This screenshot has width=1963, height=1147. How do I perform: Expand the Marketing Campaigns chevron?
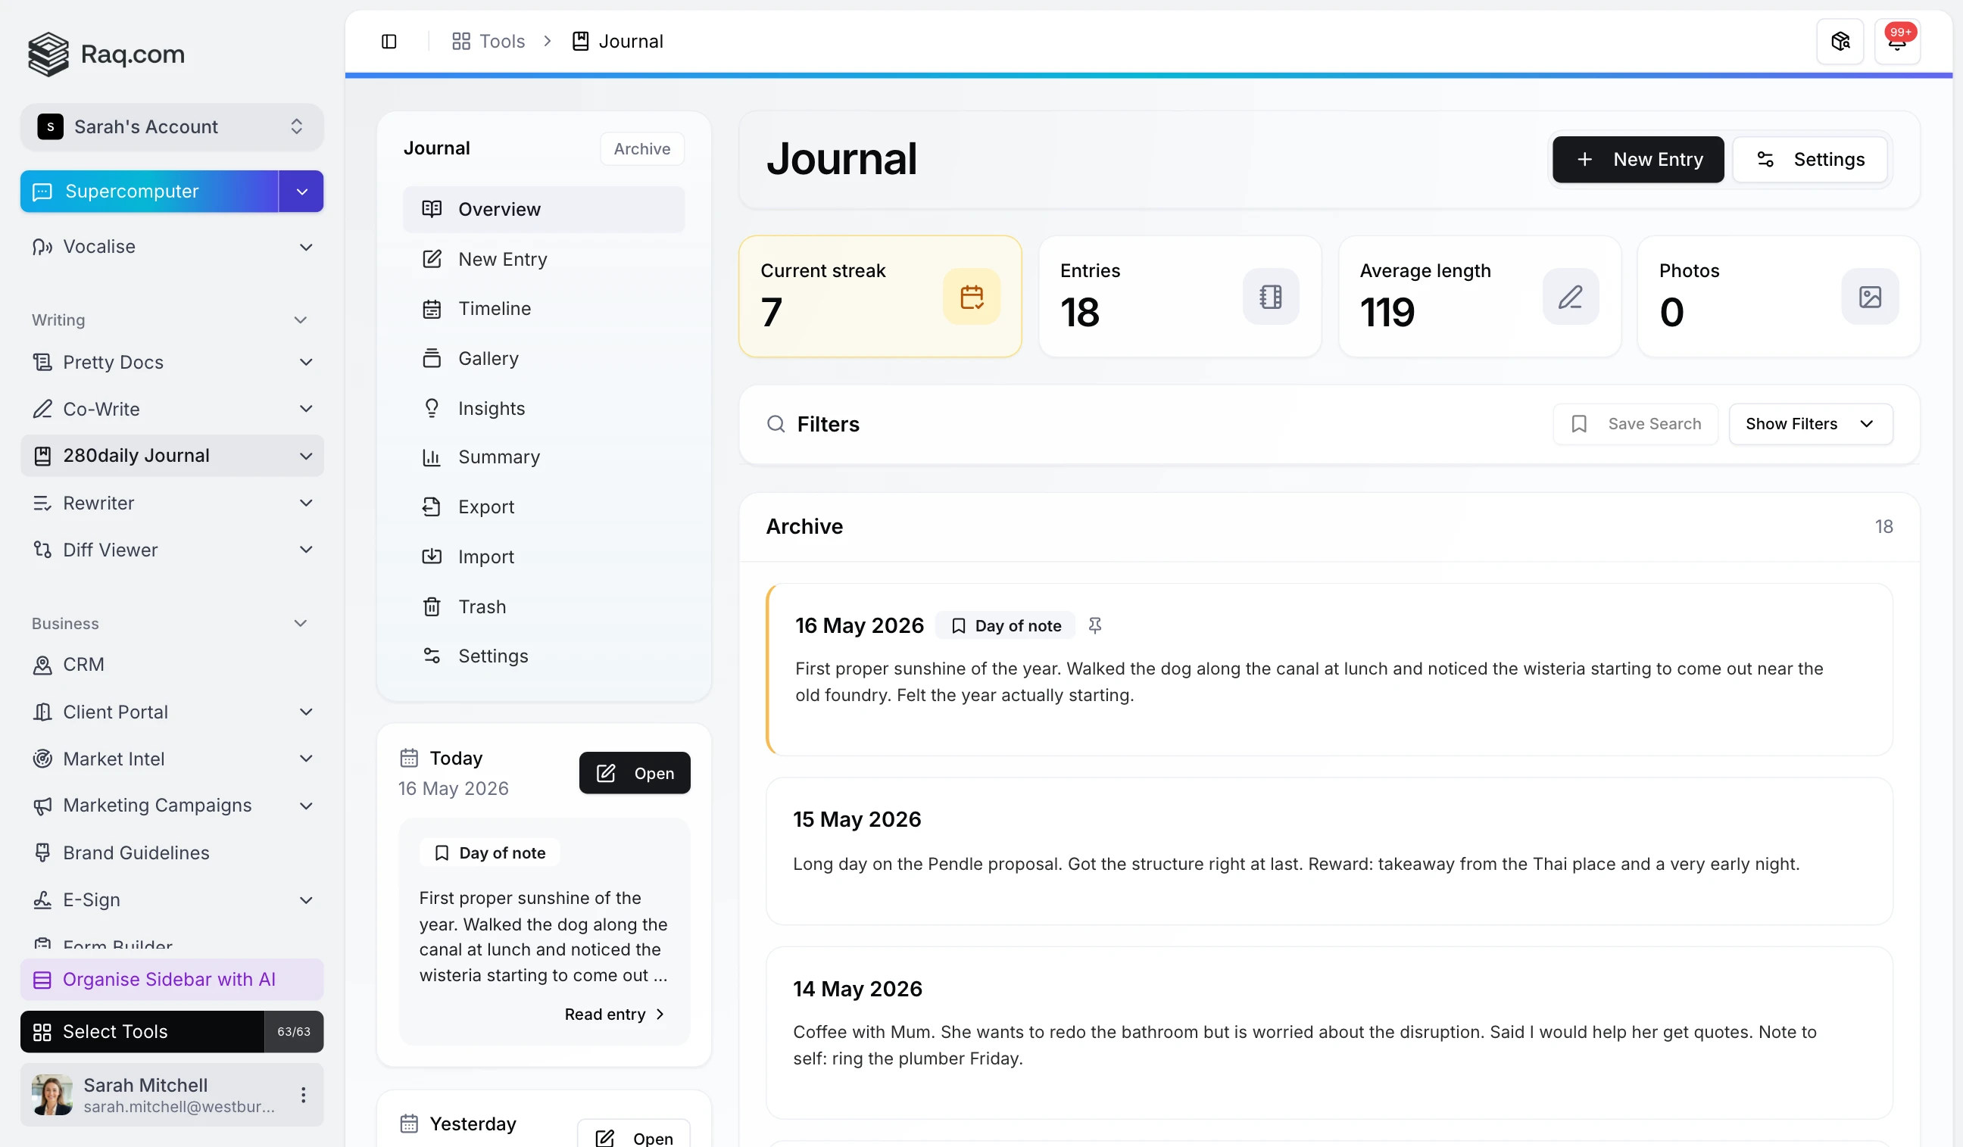(306, 806)
